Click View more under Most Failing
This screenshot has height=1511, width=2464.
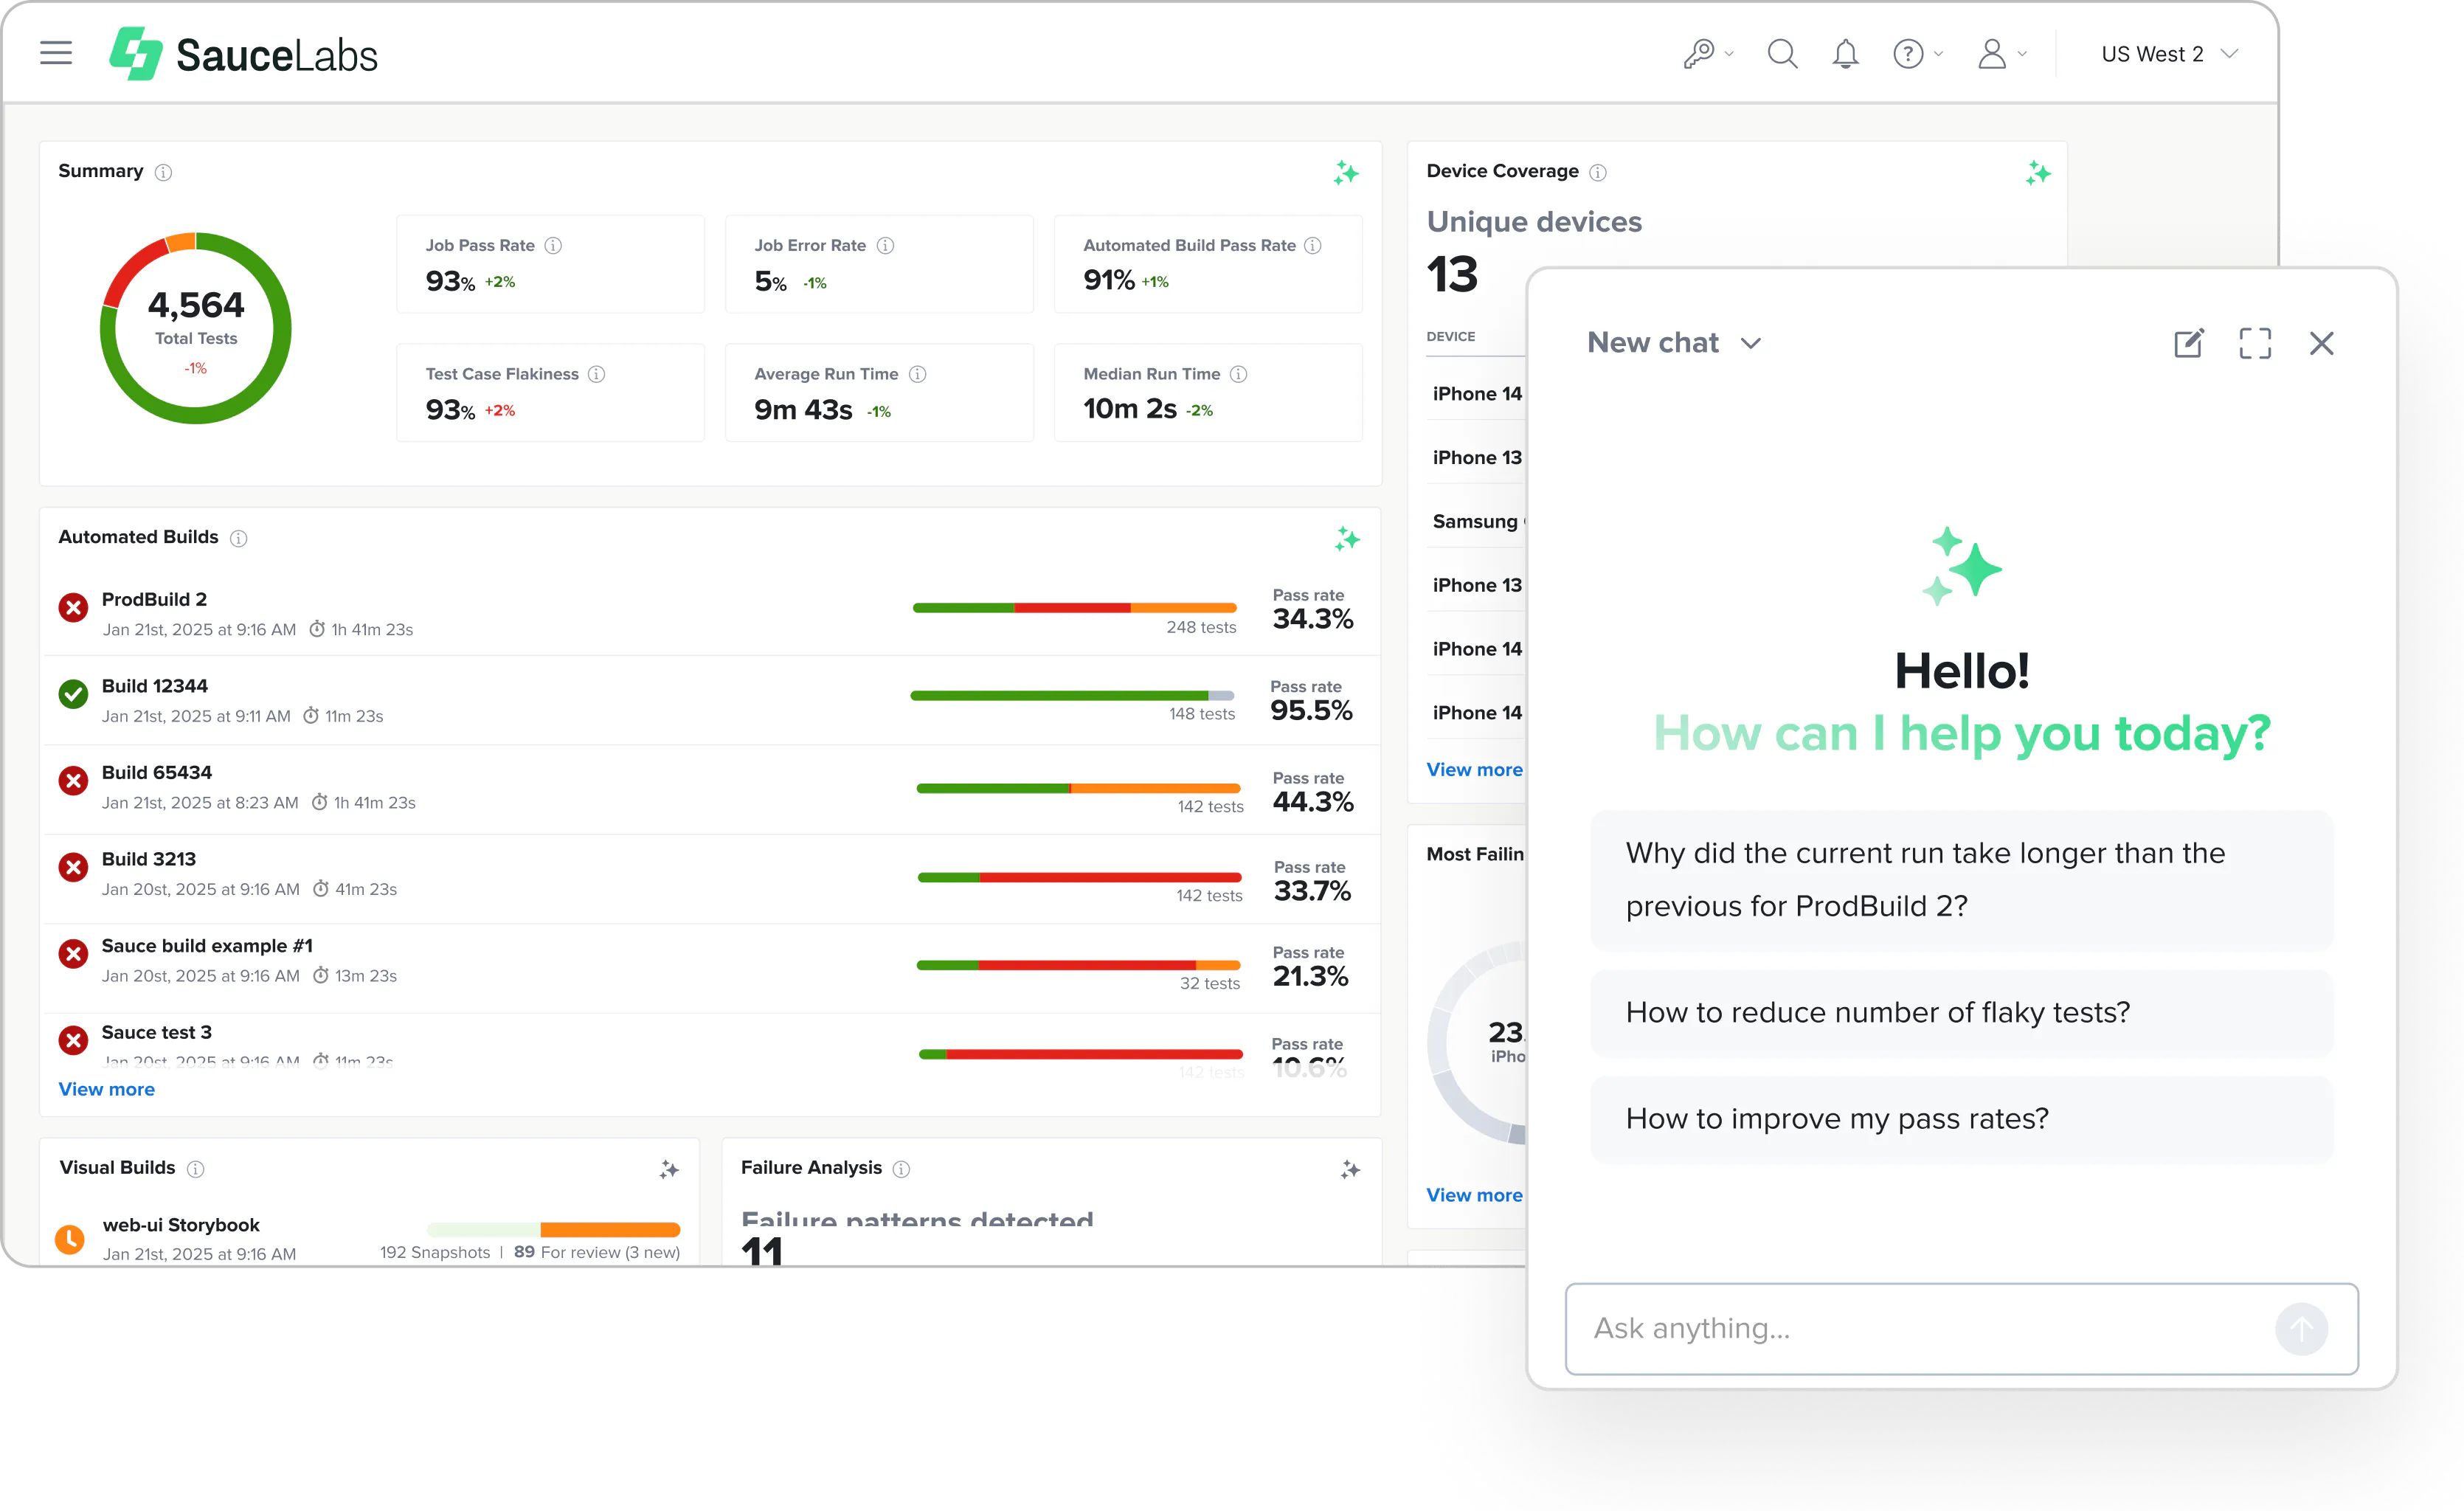[1475, 1195]
